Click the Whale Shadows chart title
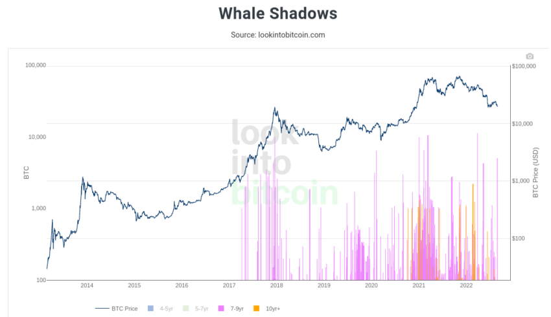 (x=278, y=14)
